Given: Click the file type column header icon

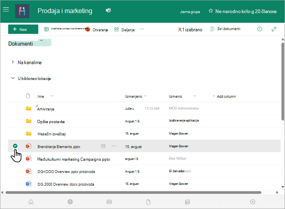Looking at the screenshot, I should [x=28, y=96].
